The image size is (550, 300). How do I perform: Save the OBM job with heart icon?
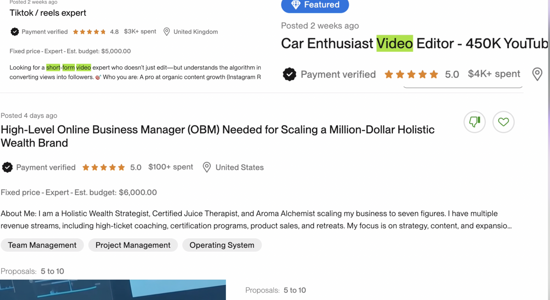tap(503, 122)
